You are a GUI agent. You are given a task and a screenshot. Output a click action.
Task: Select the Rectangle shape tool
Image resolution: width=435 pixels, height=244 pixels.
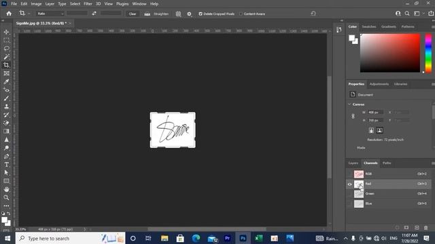pyautogui.click(x=6, y=181)
